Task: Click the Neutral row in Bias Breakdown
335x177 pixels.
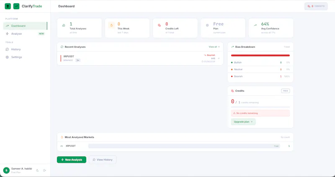Action: click(x=260, y=69)
